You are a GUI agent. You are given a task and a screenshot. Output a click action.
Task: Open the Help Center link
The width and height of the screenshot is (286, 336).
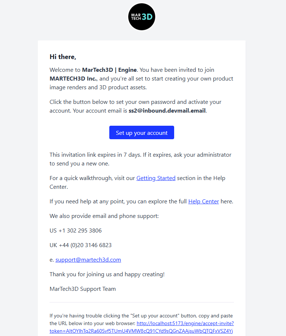(x=204, y=202)
